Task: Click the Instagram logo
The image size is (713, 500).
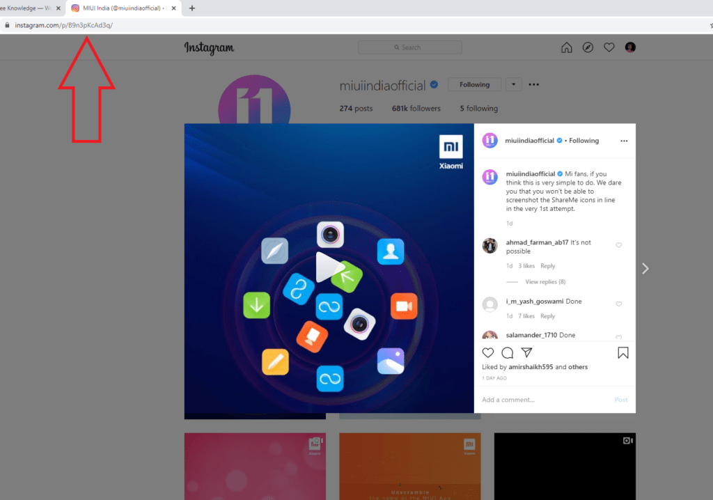Action: [x=209, y=48]
